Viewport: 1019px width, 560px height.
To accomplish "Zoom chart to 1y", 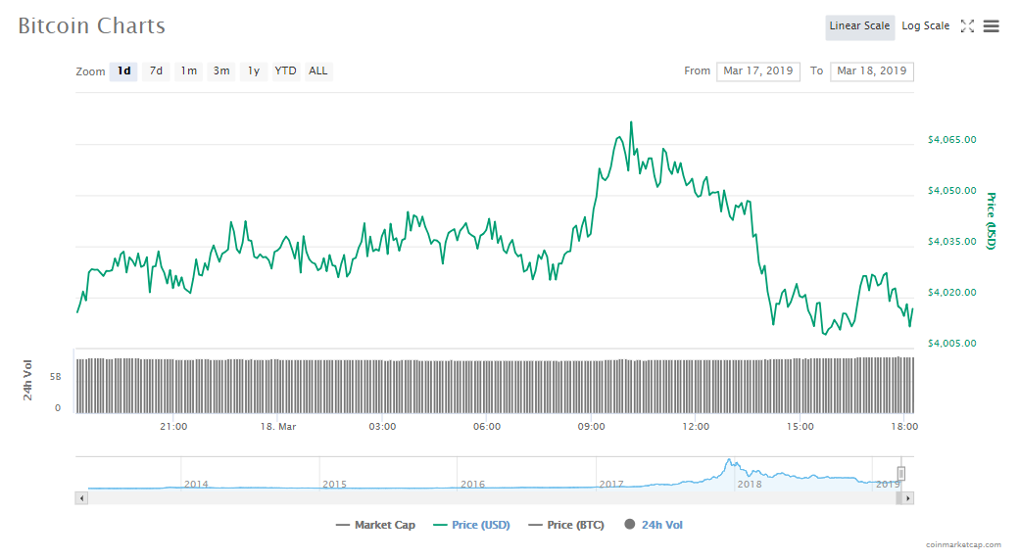I will tap(254, 71).
